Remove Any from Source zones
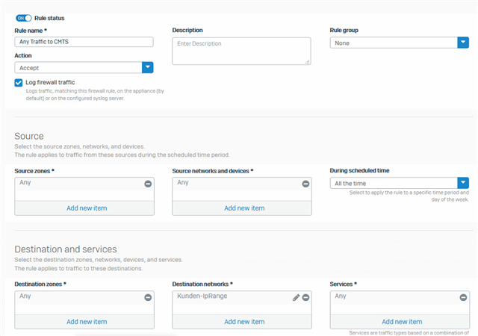Image resolution: width=478 pixels, height=336 pixels. pyautogui.click(x=148, y=184)
